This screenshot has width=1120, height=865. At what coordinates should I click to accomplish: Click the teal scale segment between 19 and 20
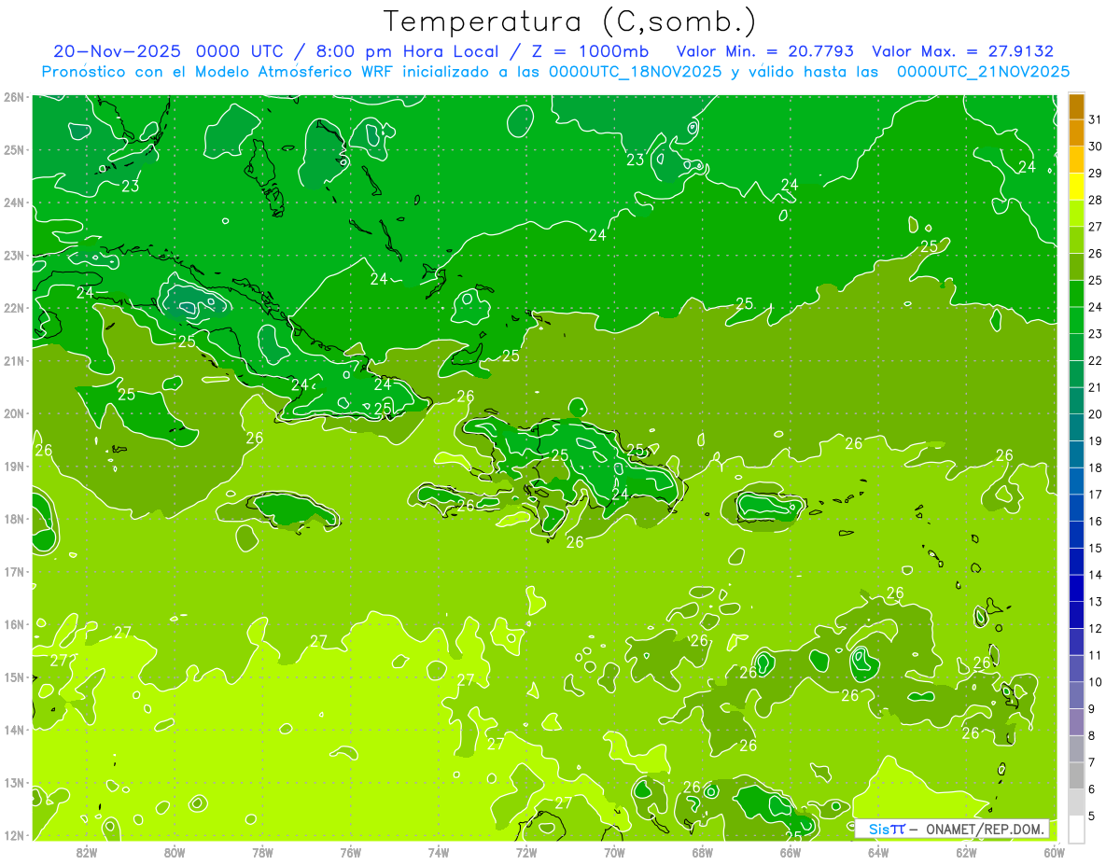click(x=1076, y=427)
